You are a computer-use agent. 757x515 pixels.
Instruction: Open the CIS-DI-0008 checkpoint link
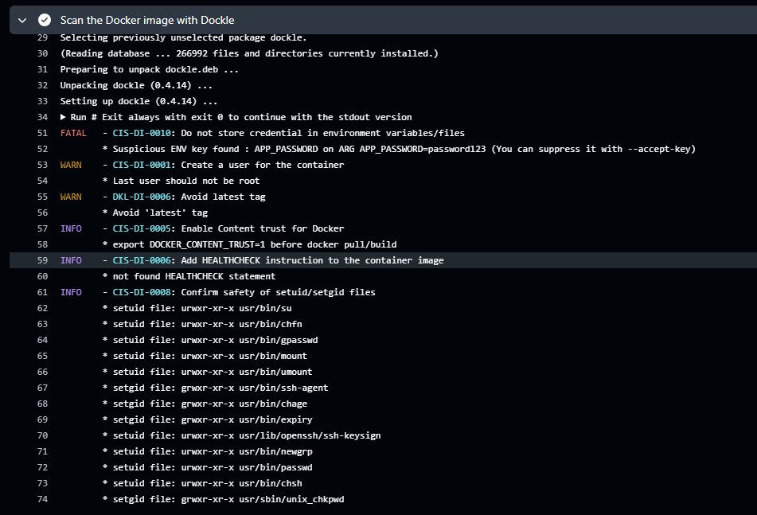[x=142, y=292]
